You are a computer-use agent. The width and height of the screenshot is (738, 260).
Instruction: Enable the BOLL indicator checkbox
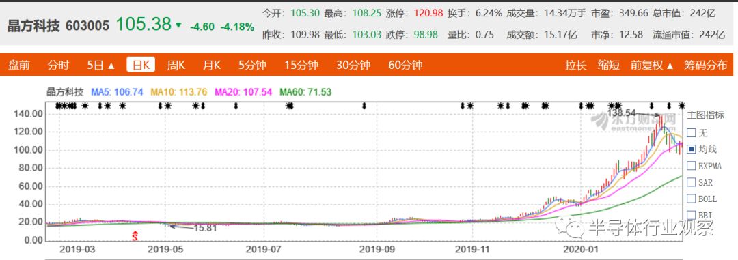point(691,199)
